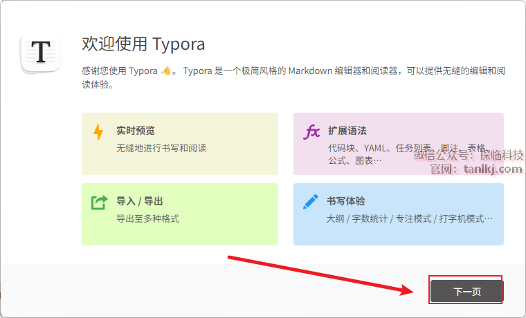
Task: Click the 公式、图表 line in the purple card
Action: tap(354, 160)
